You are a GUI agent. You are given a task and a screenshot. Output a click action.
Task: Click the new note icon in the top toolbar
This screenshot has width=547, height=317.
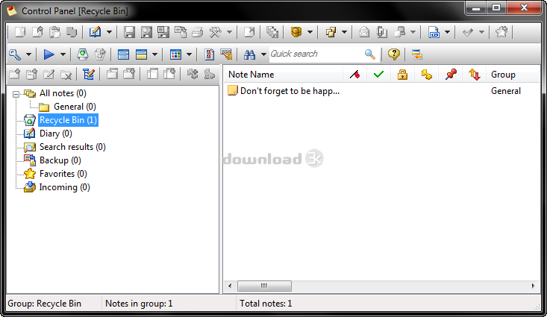click(x=20, y=32)
